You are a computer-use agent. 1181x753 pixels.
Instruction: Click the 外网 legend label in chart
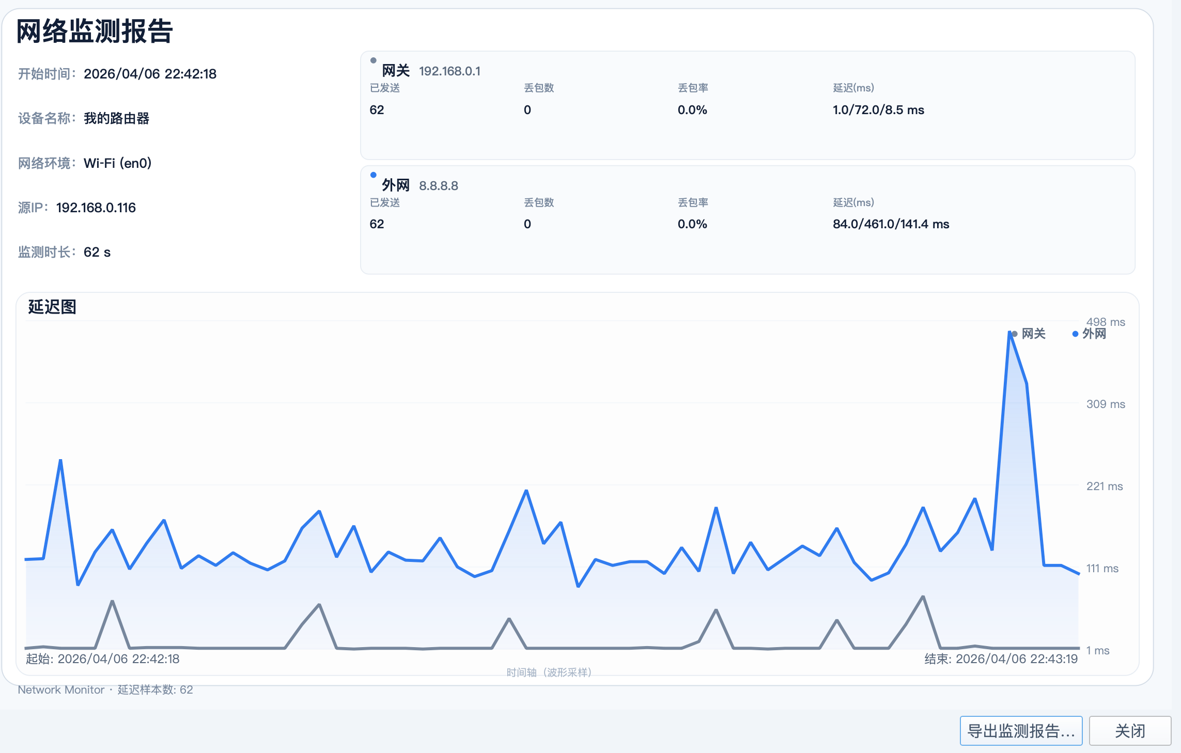coord(1094,334)
